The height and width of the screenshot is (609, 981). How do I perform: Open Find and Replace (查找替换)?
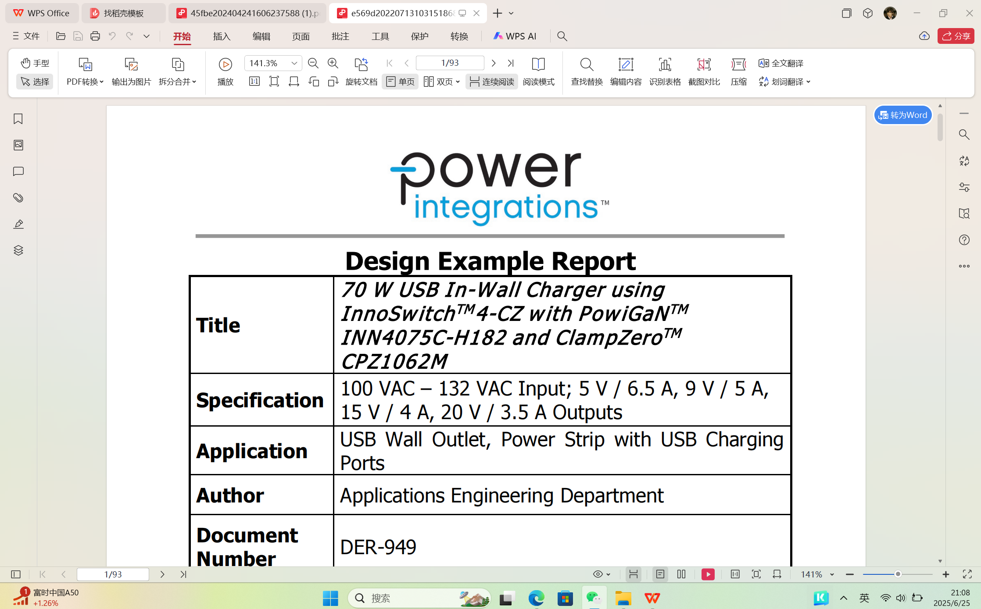click(587, 72)
